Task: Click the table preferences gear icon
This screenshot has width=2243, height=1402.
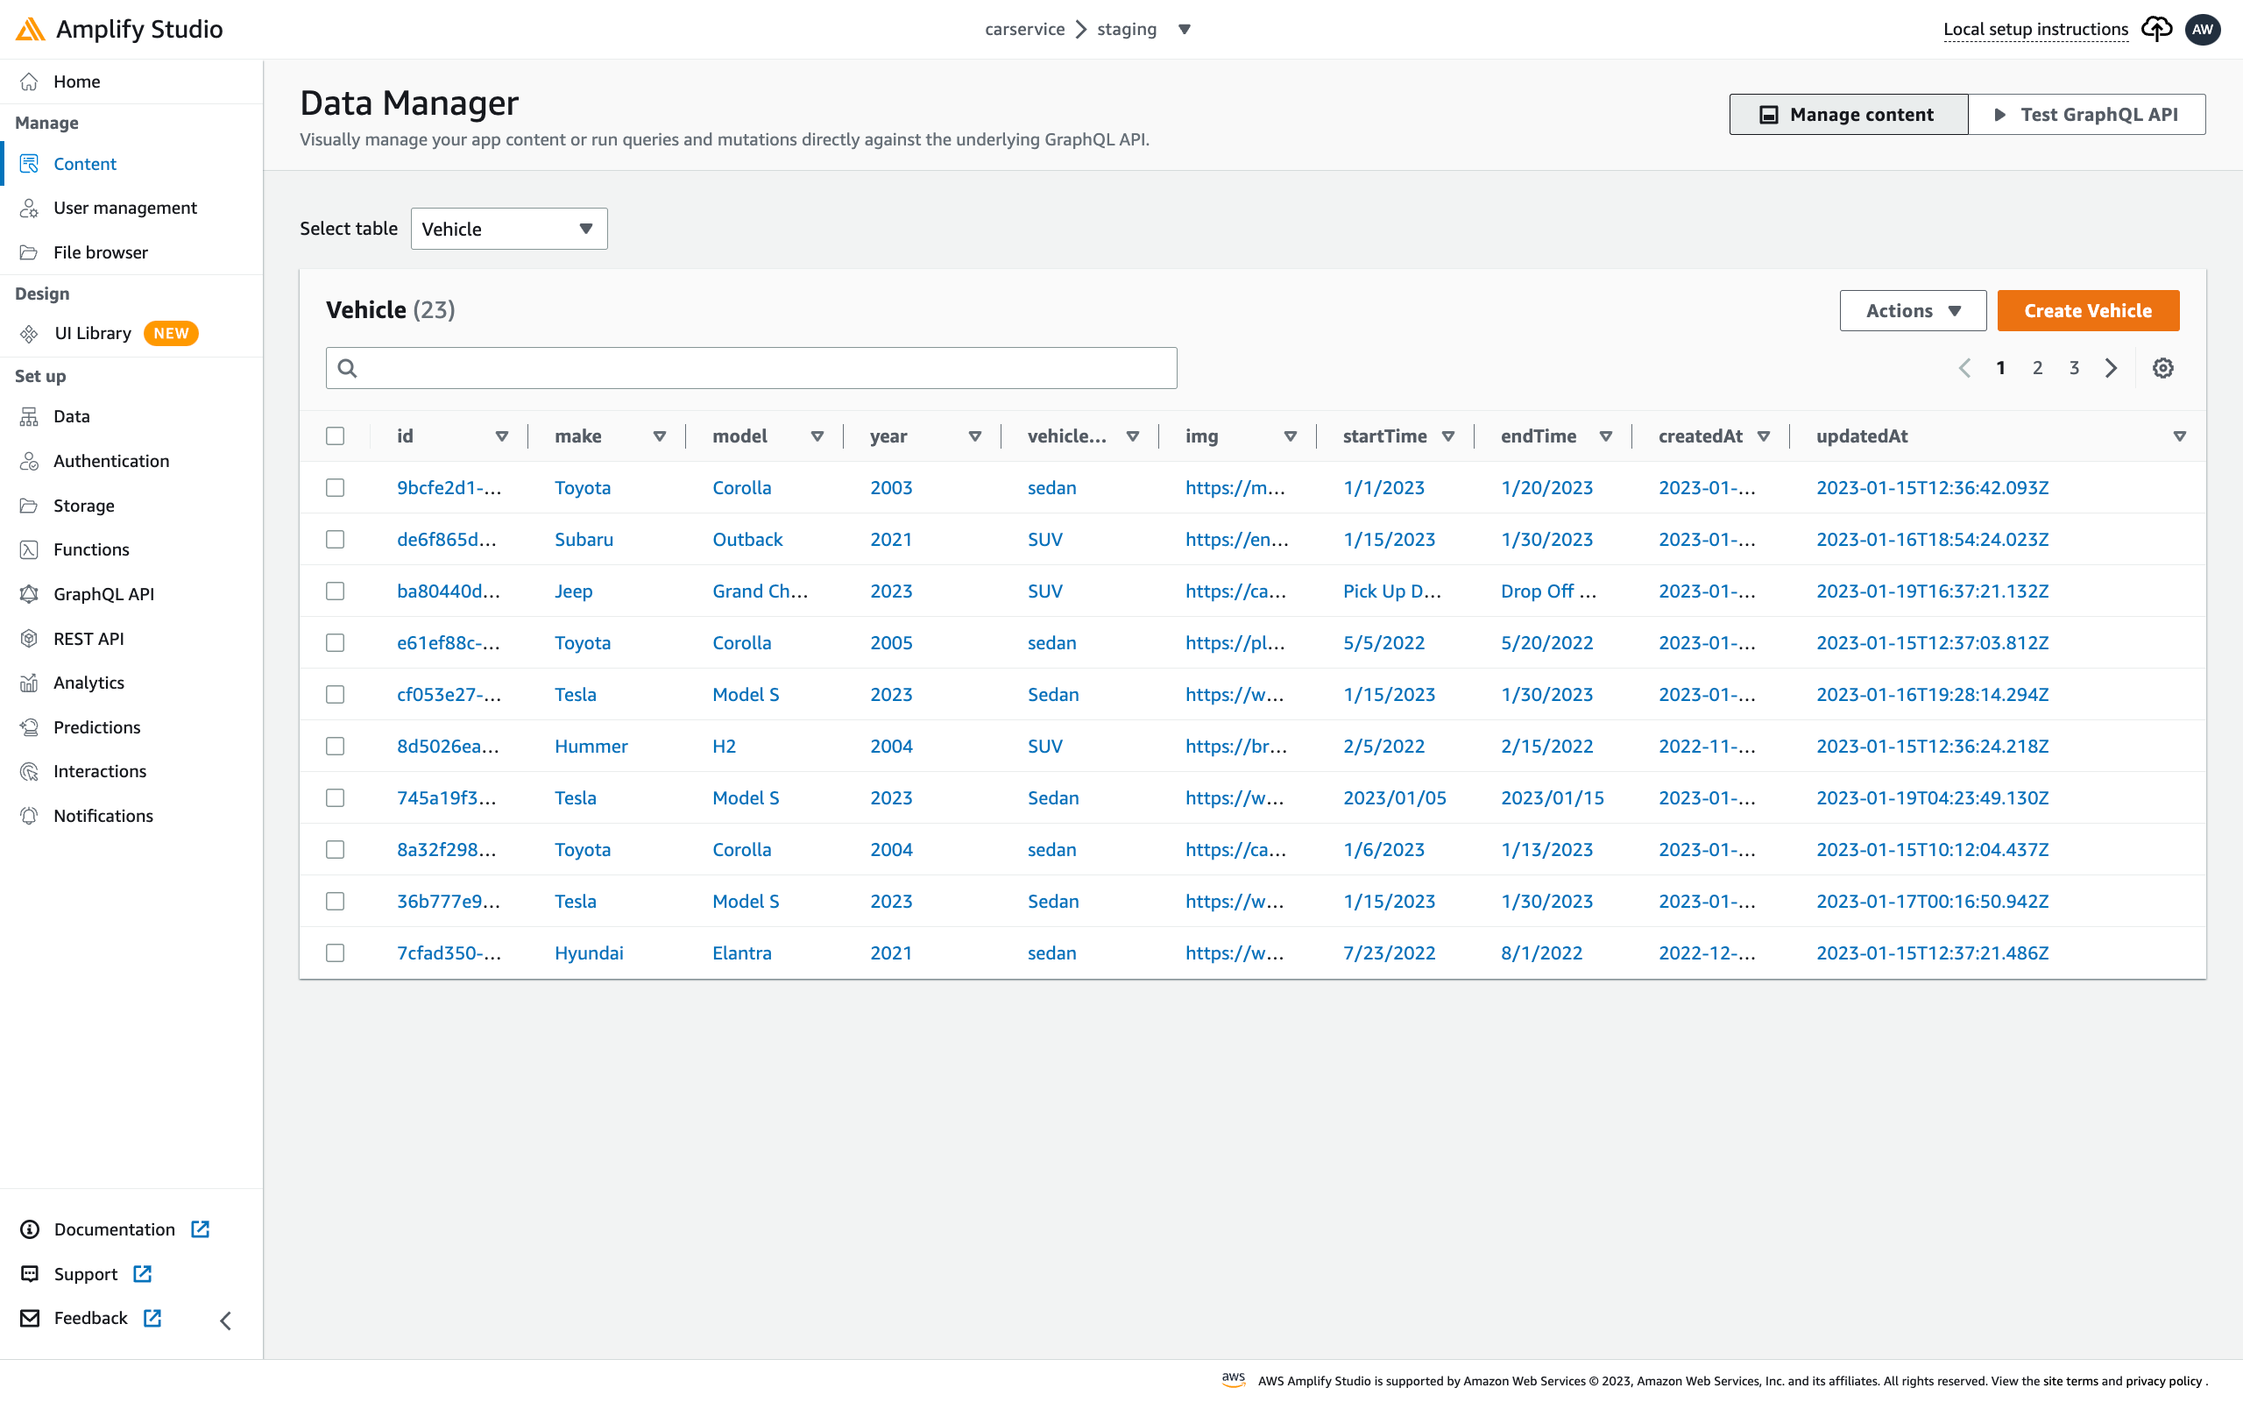Action: coord(2162,368)
